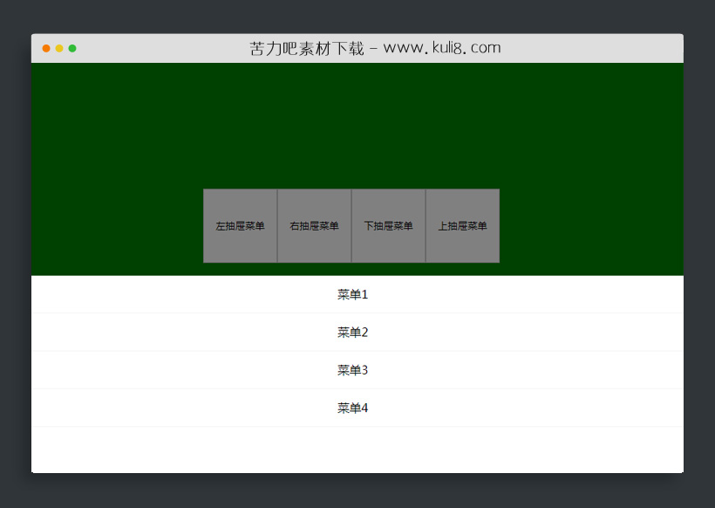The width and height of the screenshot is (715, 508).
Task: Click the yellow window control dot
Action: click(x=59, y=49)
